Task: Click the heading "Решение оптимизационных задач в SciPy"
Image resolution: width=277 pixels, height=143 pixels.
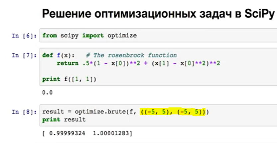Action: tap(159, 14)
